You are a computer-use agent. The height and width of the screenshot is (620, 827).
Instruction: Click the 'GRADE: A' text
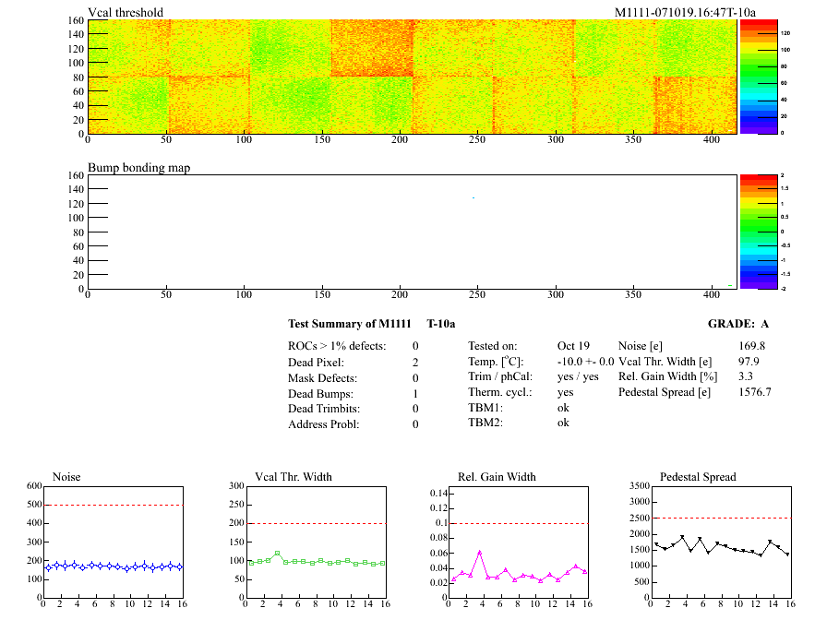pyautogui.click(x=737, y=324)
